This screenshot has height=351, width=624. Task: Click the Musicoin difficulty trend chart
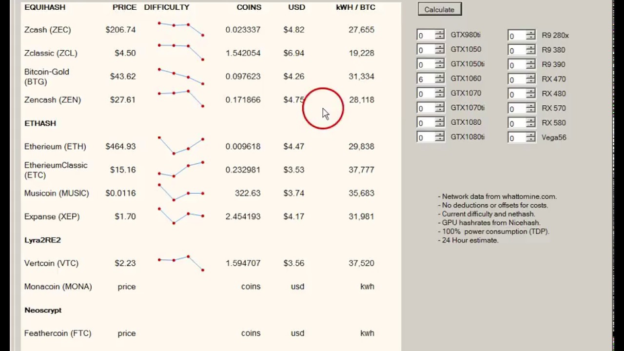pyautogui.click(x=181, y=193)
